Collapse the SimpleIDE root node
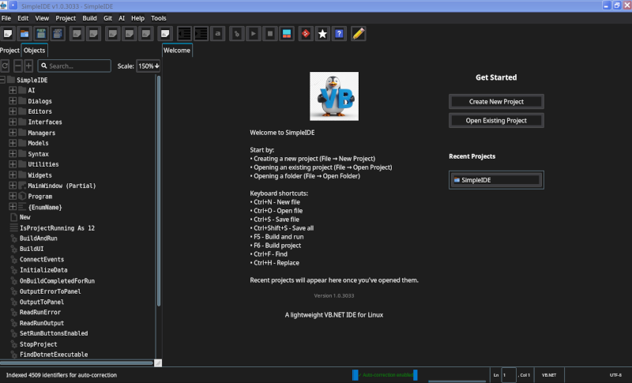The image size is (632, 383). (x=2, y=80)
